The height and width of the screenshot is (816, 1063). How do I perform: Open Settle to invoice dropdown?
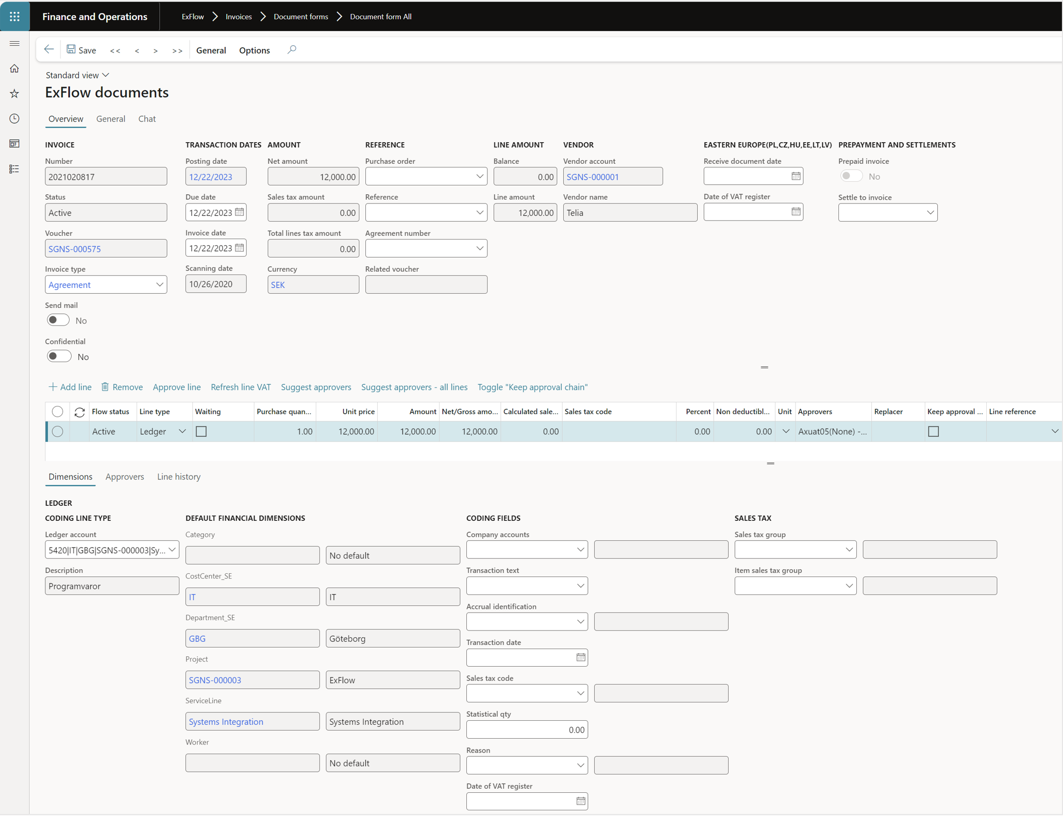coord(930,212)
